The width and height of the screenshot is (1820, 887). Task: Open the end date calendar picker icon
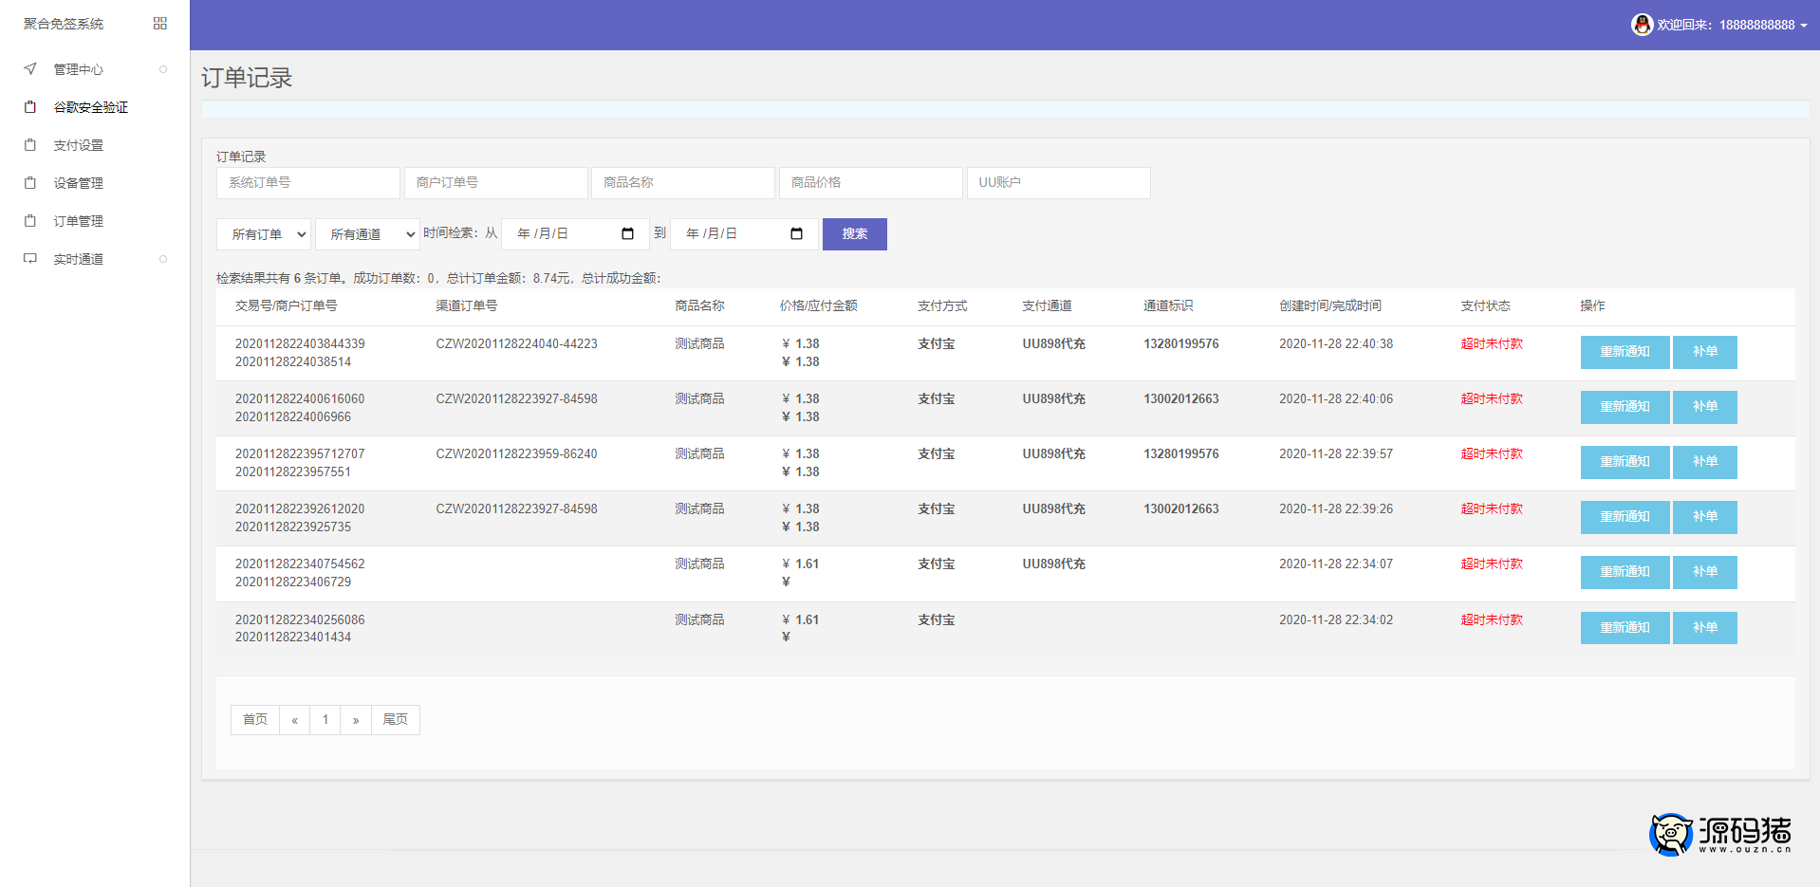point(796,234)
